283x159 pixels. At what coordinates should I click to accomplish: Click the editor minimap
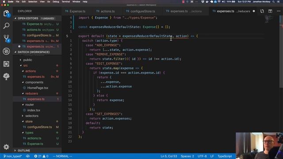click(269, 19)
